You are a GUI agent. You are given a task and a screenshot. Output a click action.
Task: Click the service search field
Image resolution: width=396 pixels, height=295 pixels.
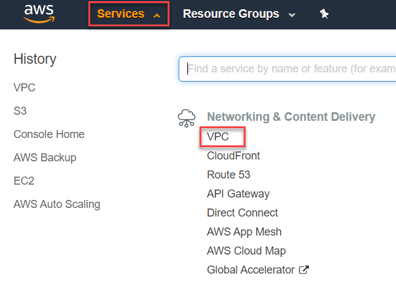pos(287,69)
